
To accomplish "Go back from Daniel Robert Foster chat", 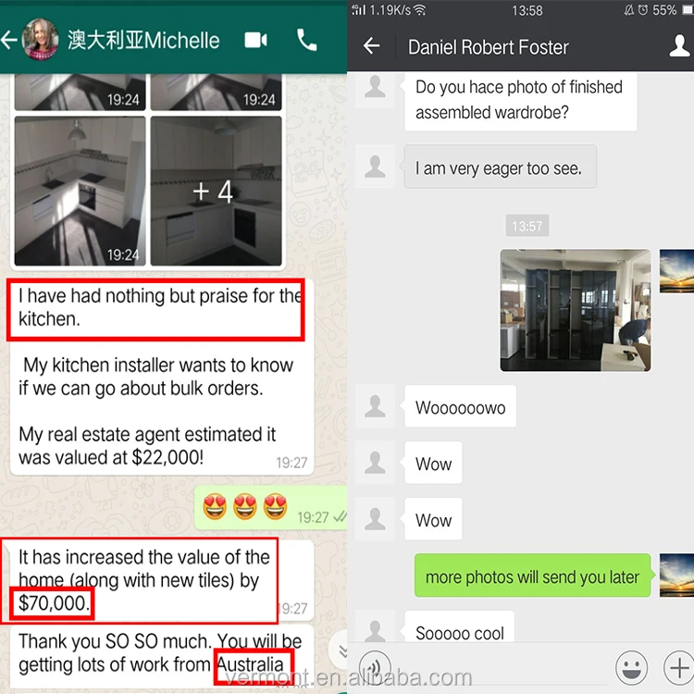I will [371, 45].
